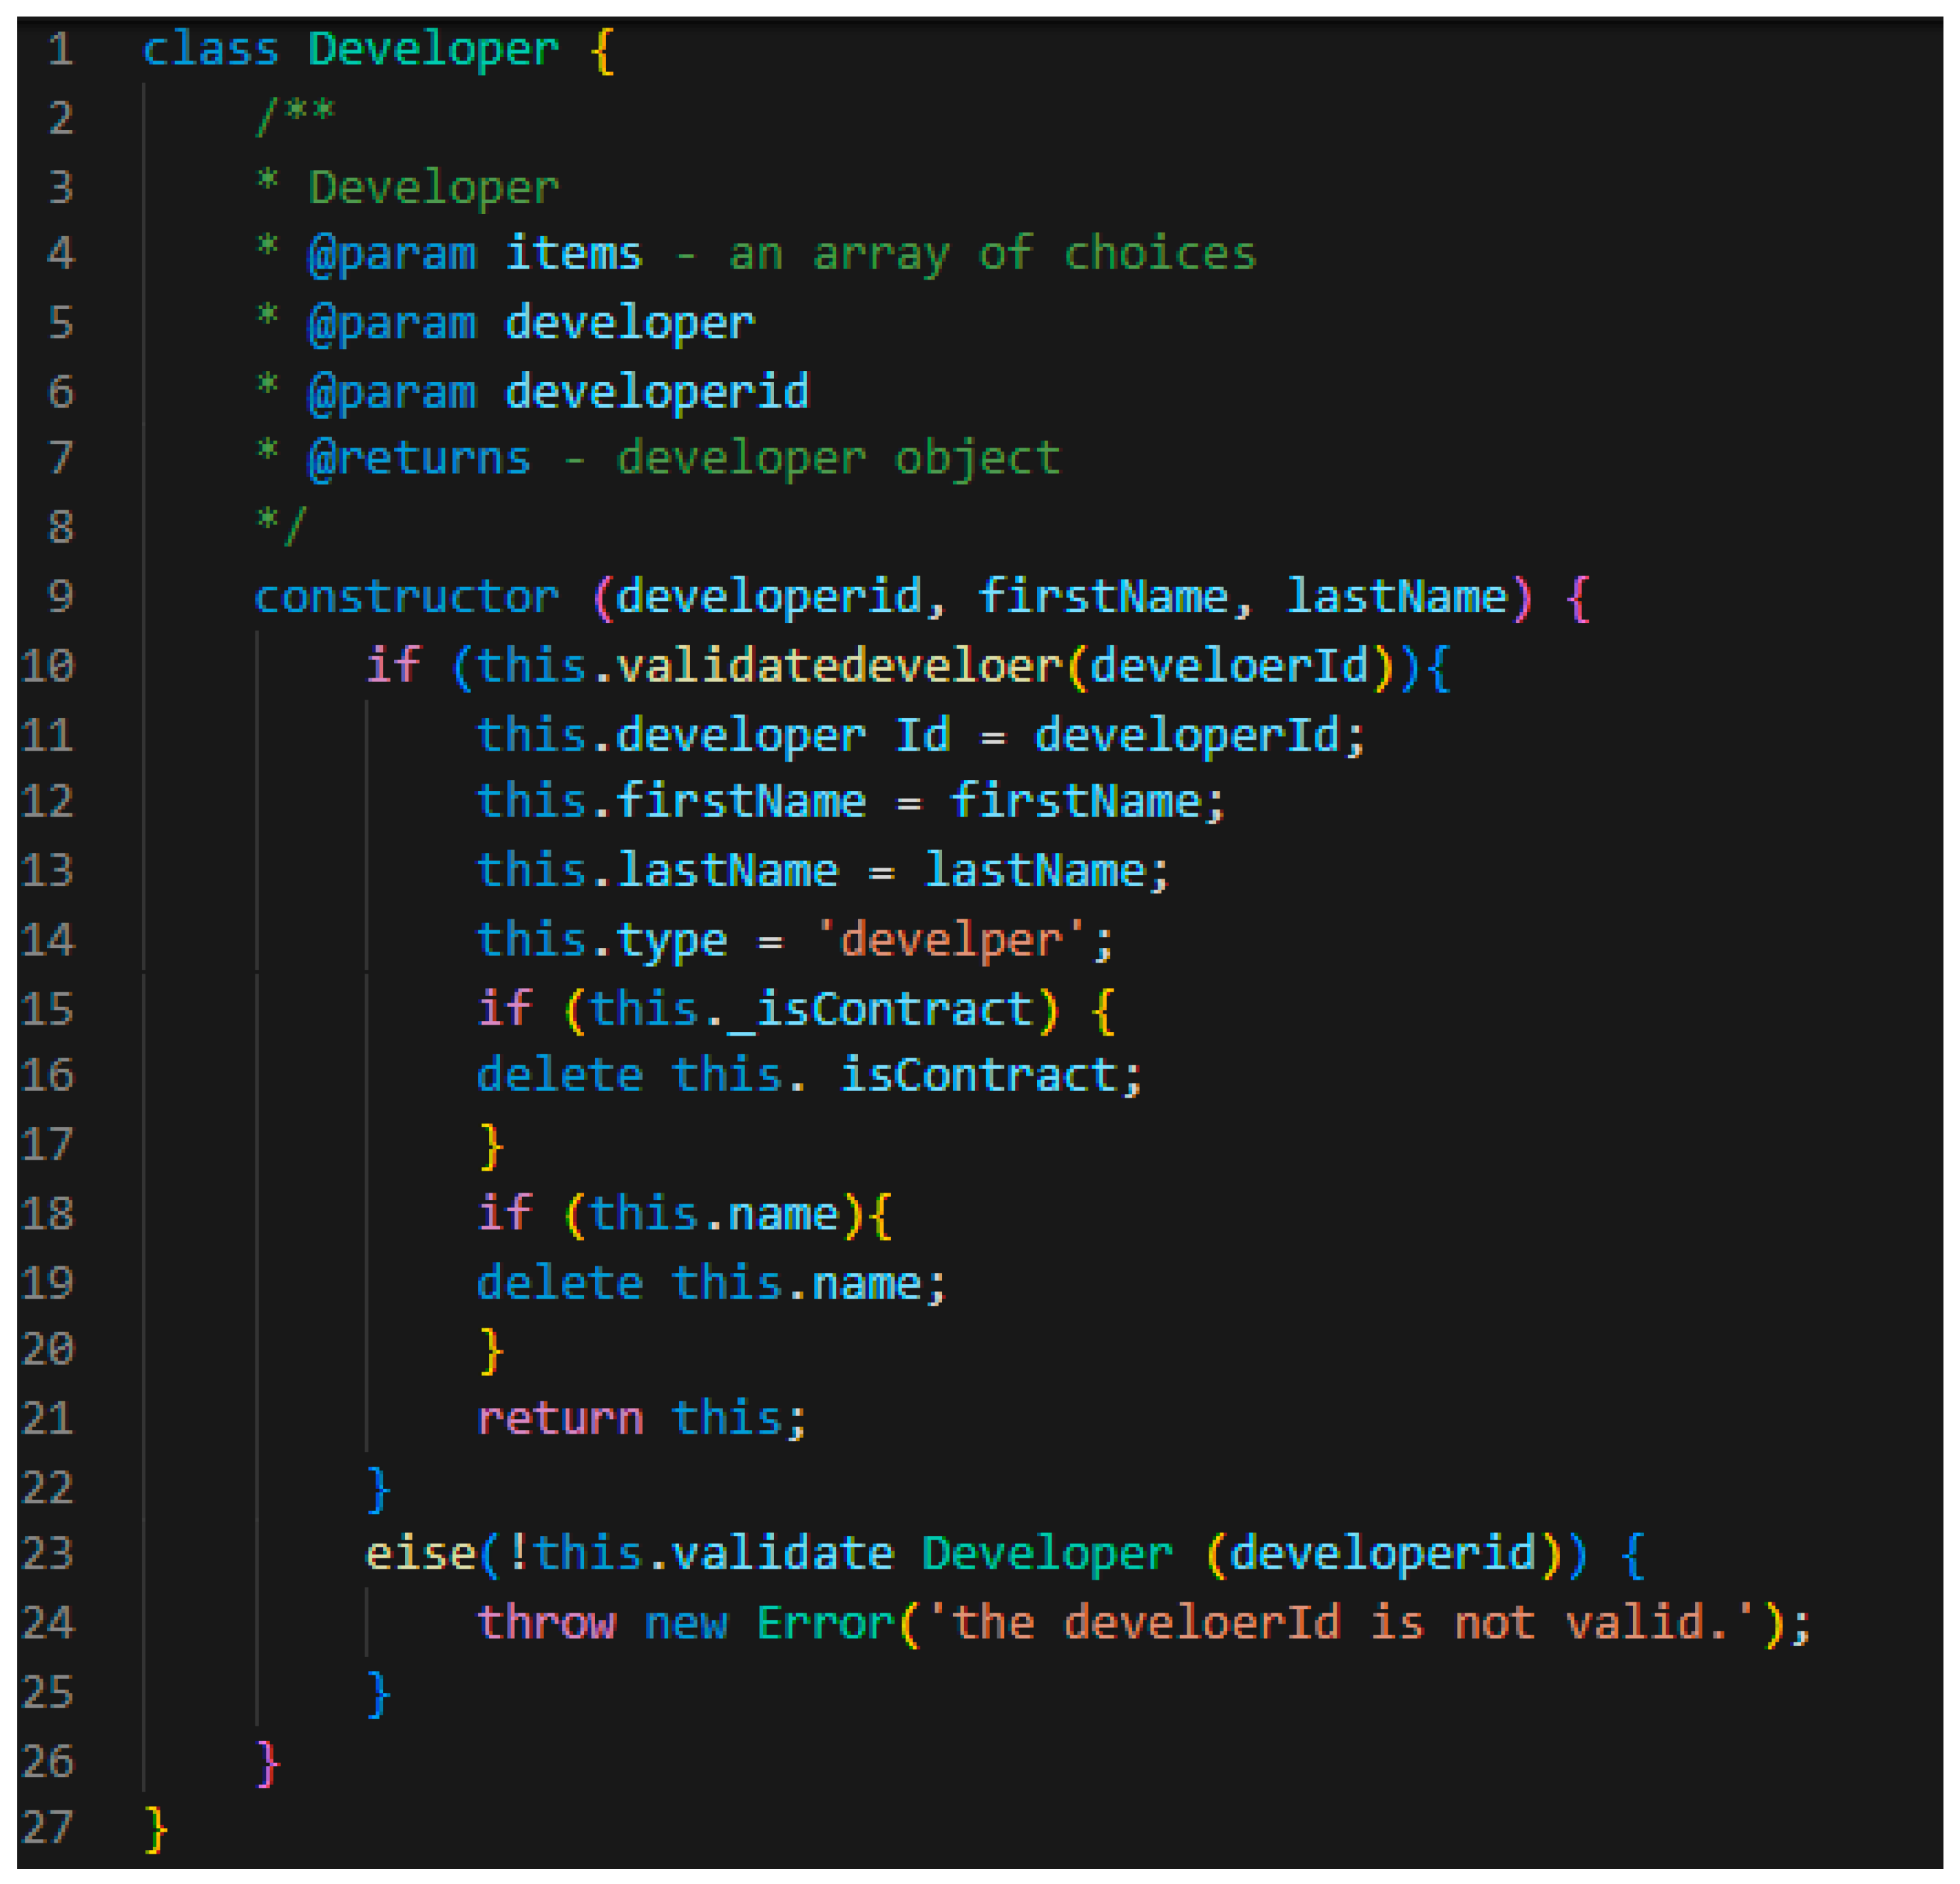Click the lastName constructor parameter
The width and height of the screenshot is (1960, 1884).
[1396, 597]
